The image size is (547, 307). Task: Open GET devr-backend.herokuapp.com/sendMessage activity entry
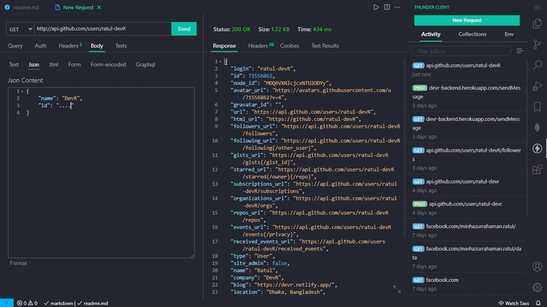(468, 128)
